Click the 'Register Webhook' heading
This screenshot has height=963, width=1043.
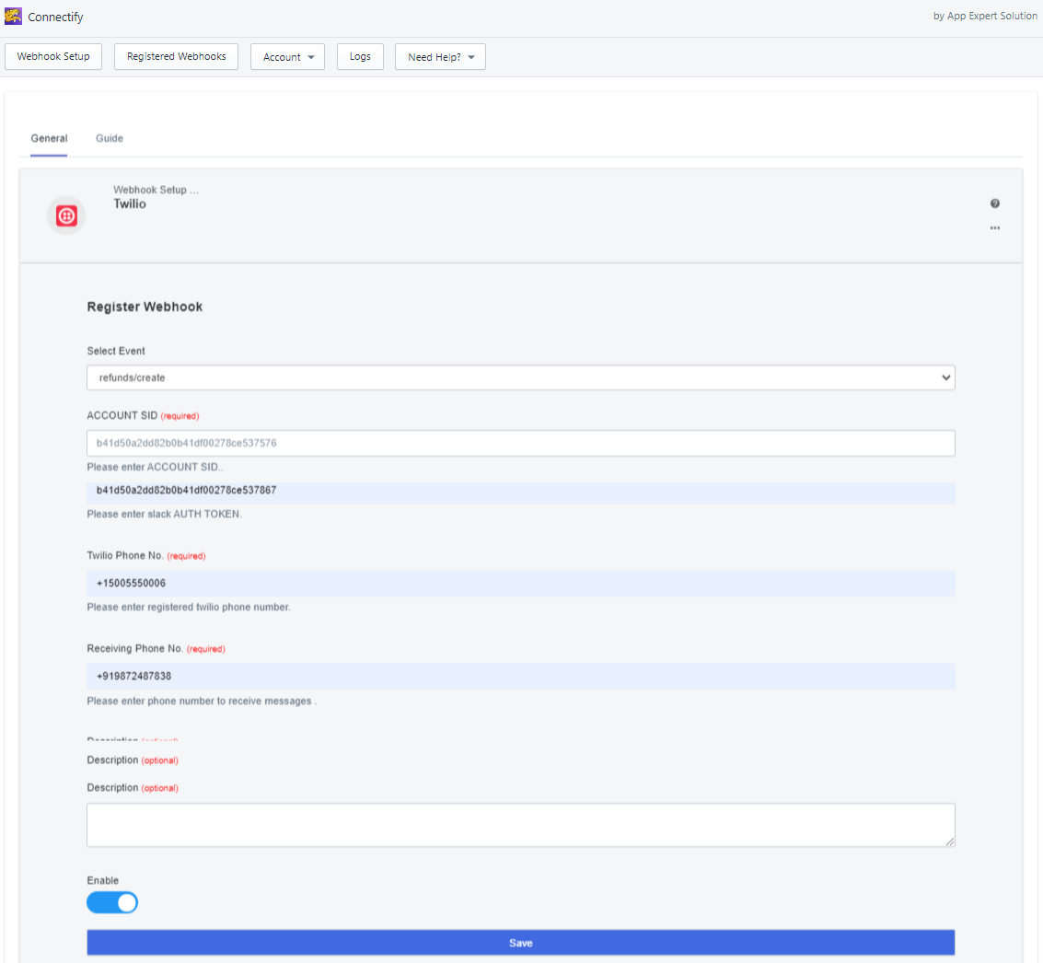pyautogui.click(x=145, y=307)
